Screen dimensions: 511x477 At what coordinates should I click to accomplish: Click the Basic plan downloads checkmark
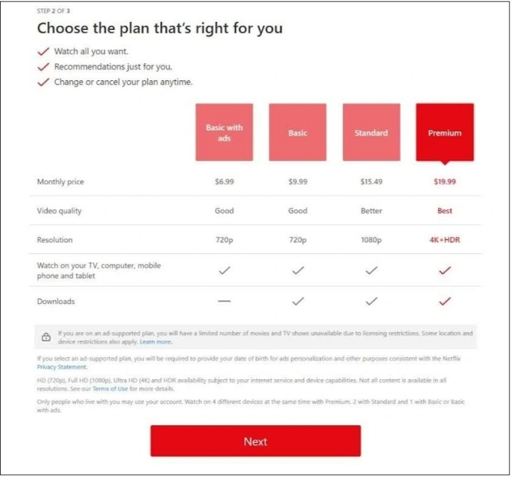(x=297, y=301)
